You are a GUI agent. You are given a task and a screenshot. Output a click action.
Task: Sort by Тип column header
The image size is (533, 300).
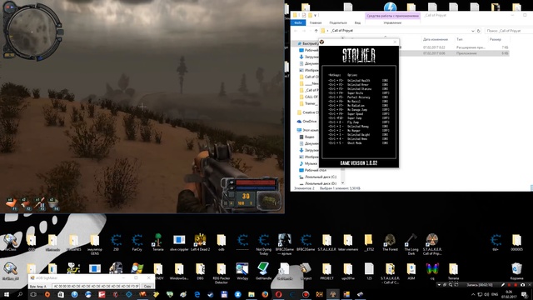(459, 39)
